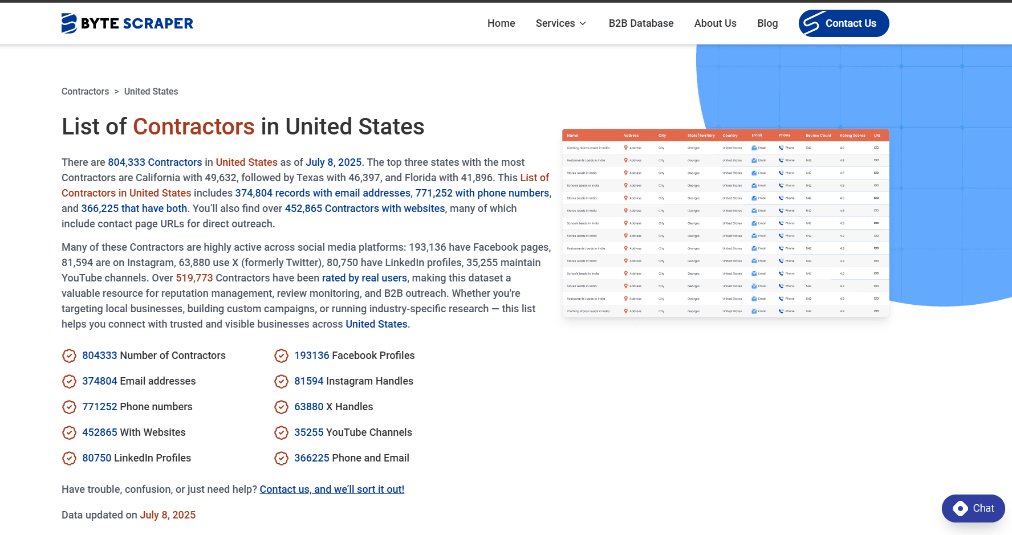Click the Byte Scraper logo
This screenshot has width=1012, height=535.
pyautogui.click(x=127, y=23)
